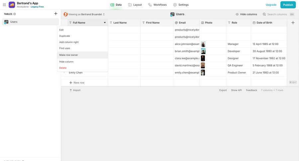The width and height of the screenshot is (299, 161).
Task: Click the Legacy Free plan link
Action: 37,7
